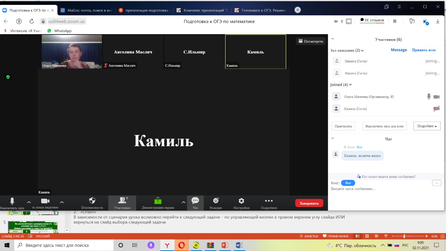
Task: Click the Чат chat bubble icon
Action: [x=195, y=201]
